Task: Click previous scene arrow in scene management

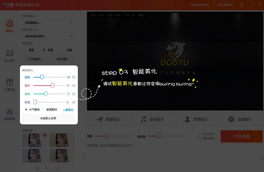Action: 84,158
